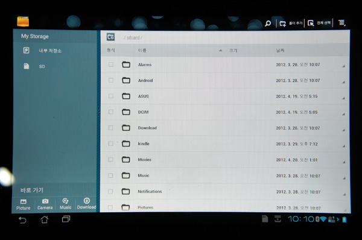The width and height of the screenshot is (362, 240).
Task: Tap the go-up folder icon beside sdcard path
Action: point(111,37)
